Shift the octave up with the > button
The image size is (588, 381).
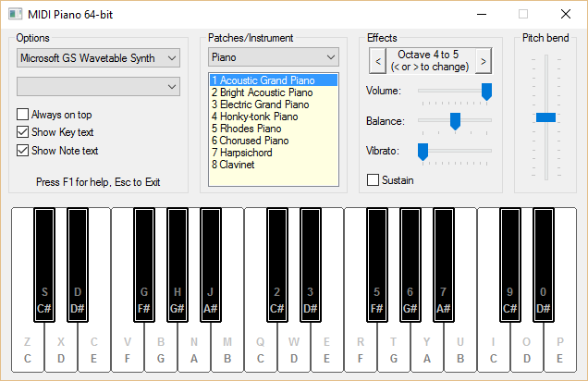coord(484,61)
